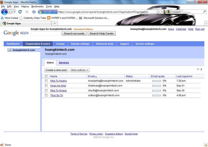Click the Google apps logo

[16, 33]
